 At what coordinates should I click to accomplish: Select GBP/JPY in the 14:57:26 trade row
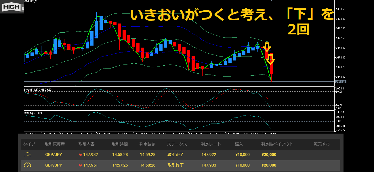(x=54, y=165)
